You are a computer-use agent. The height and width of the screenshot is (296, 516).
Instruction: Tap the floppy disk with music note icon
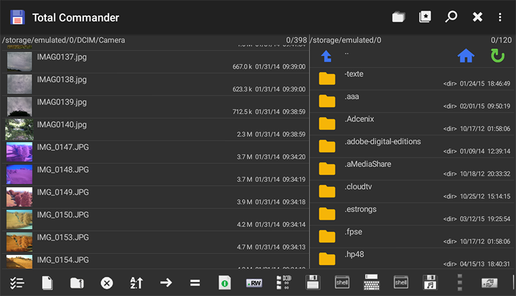(430, 282)
